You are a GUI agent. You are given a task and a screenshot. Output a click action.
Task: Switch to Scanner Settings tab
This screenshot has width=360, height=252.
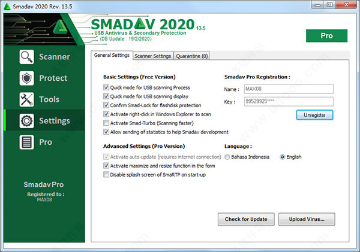[153, 56]
